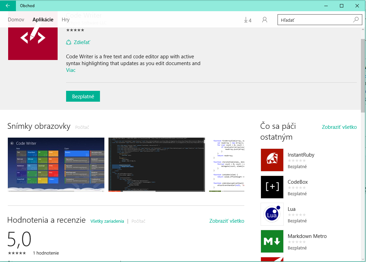Open the user account icon

(264, 20)
